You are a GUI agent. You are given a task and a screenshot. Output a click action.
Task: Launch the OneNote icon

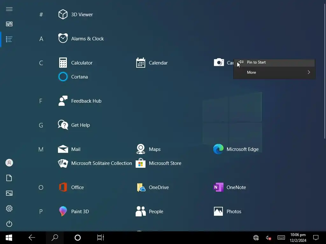point(218,187)
